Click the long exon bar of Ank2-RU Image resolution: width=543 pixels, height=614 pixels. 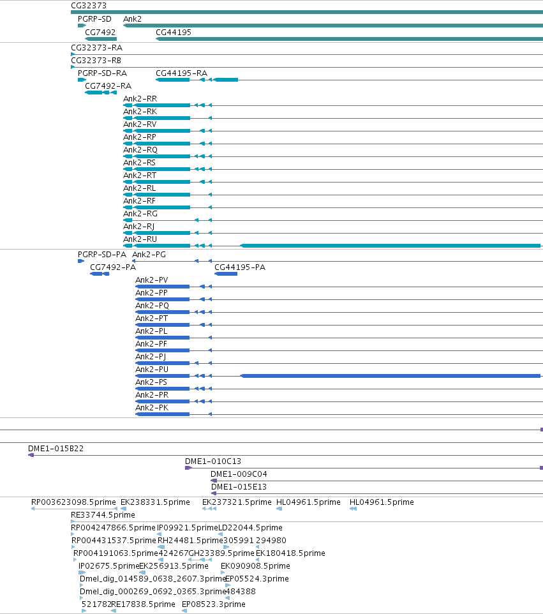391,246
